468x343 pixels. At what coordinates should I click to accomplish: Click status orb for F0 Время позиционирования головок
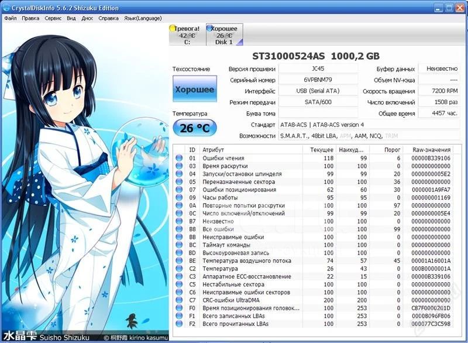(x=179, y=308)
